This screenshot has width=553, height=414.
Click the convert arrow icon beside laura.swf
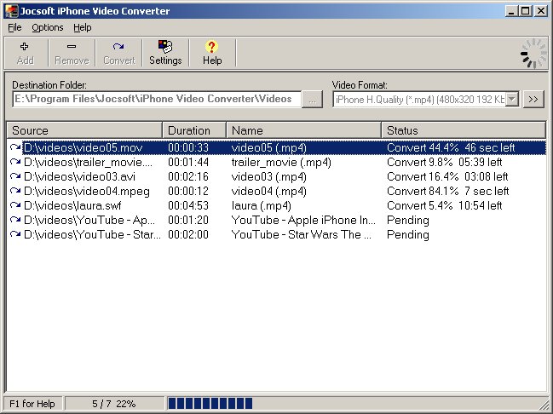pyautogui.click(x=15, y=205)
